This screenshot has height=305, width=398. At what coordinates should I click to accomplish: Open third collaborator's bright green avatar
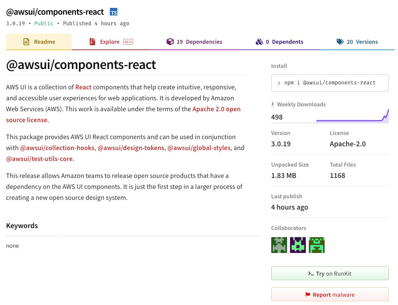[316, 245]
